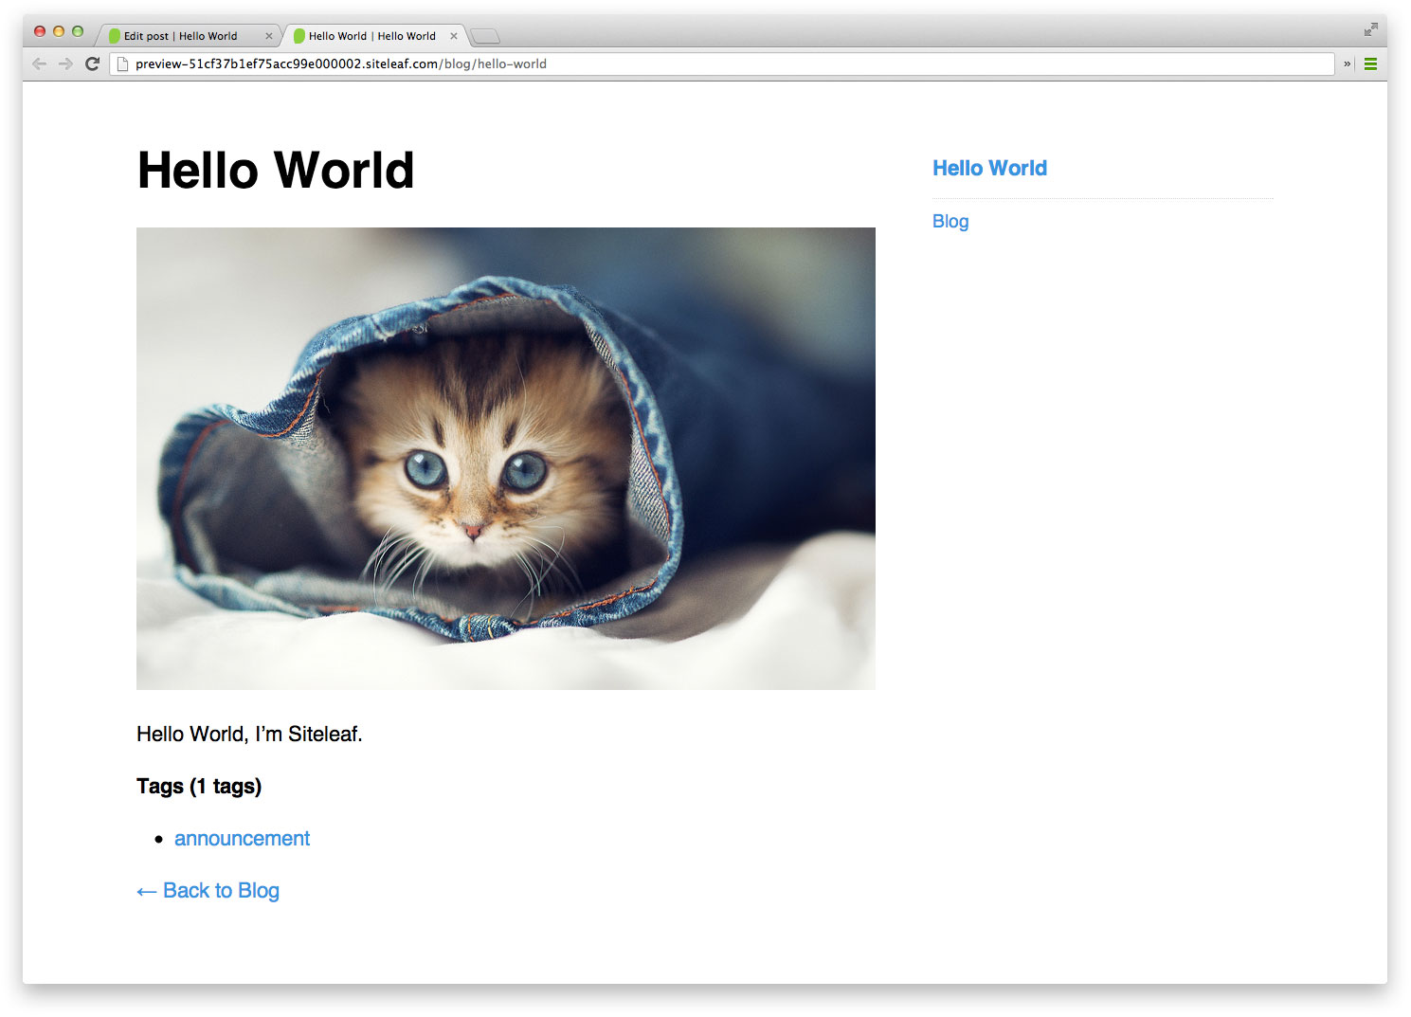Follow the Back to Blog link

point(208,890)
